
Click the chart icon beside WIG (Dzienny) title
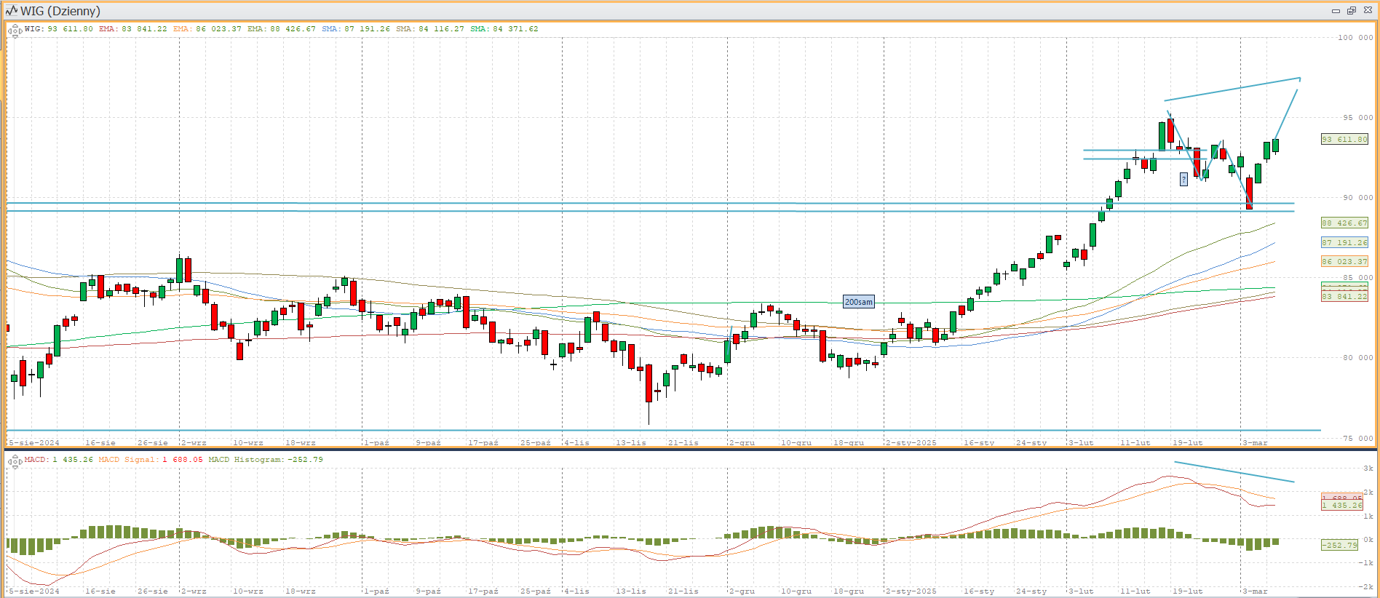pos(11,10)
